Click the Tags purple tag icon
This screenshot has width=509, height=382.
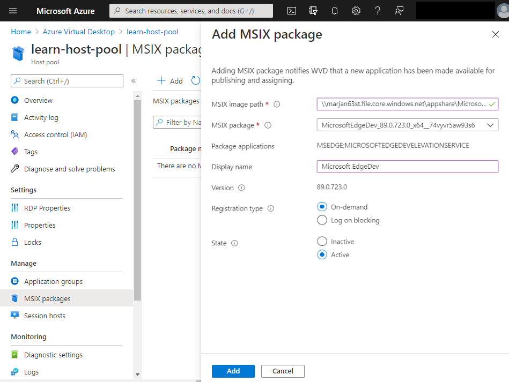(14, 152)
